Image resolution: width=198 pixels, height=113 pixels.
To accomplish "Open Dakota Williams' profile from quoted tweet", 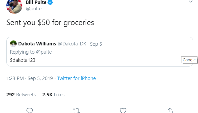I will pyautogui.click(x=37, y=44).
